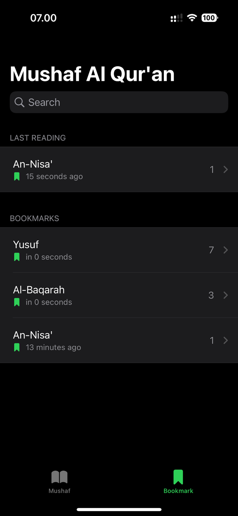This screenshot has width=238, height=516.
Task: Tap the home indicator bar at screen bottom
Action: coord(119,509)
